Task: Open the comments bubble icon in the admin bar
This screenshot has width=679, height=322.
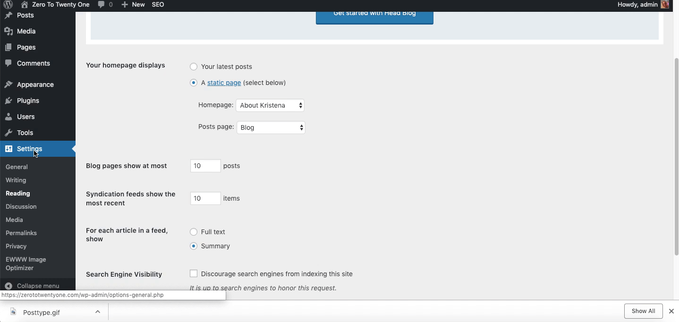Action: point(102,5)
